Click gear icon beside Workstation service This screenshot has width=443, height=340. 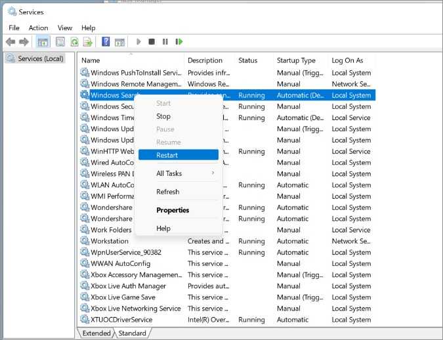(85, 241)
